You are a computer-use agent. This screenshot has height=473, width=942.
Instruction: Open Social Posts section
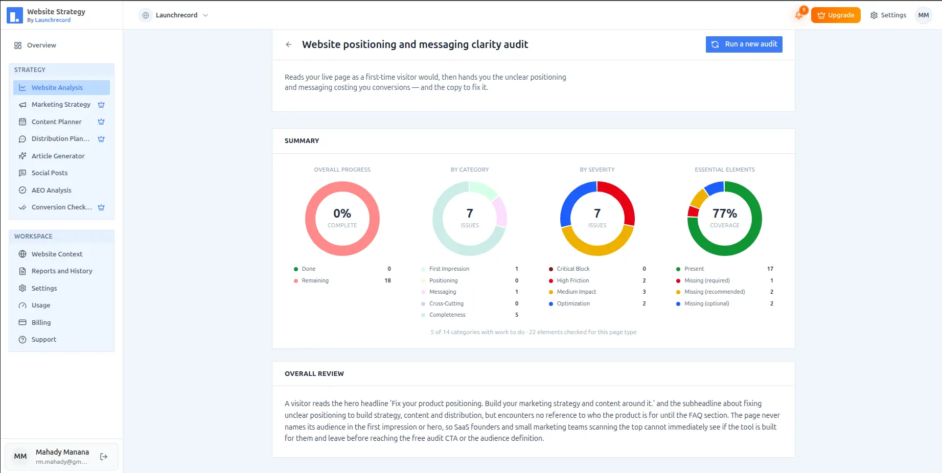61,173
